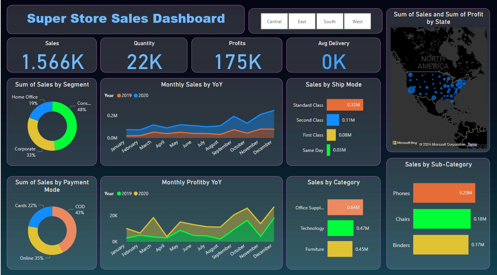Click the Same Day bar
This screenshot has height=275, width=497.
point(329,150)
